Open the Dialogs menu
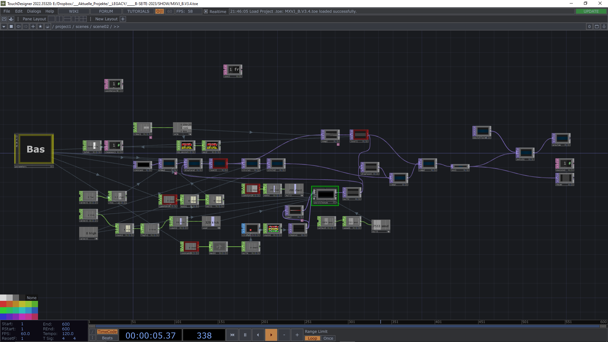This screenshot has height=342, width=608. click(34, 11)
